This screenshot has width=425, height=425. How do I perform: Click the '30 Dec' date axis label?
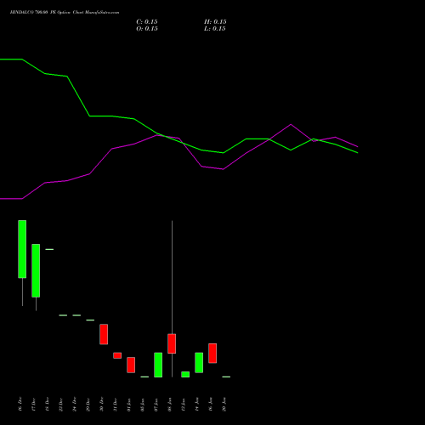102,405
